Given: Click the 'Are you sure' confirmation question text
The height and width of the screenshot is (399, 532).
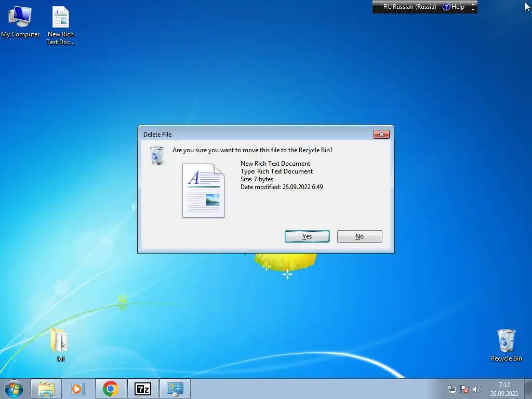Looking at the screenshot, I should pyautogui.click(x=252, y=150).
